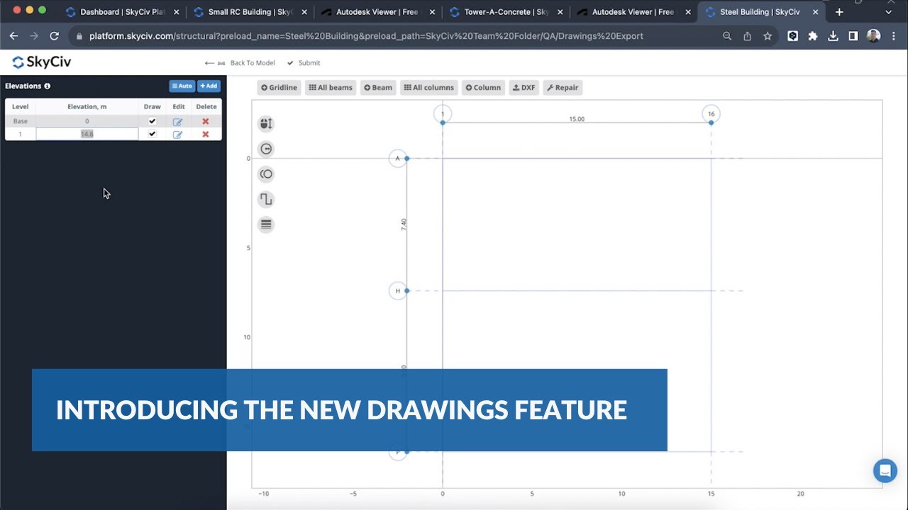Click the Auto elevations button
Screen dimensions: 908x510
tap(182, 86)
